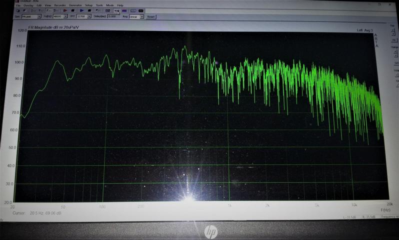Viewport: 399px width, 240px height.
Task: Open the Mode menu
Action: [110, 5]
